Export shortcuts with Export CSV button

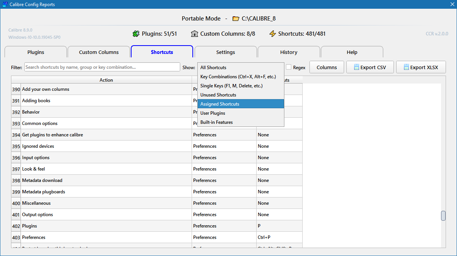(370, 67)
